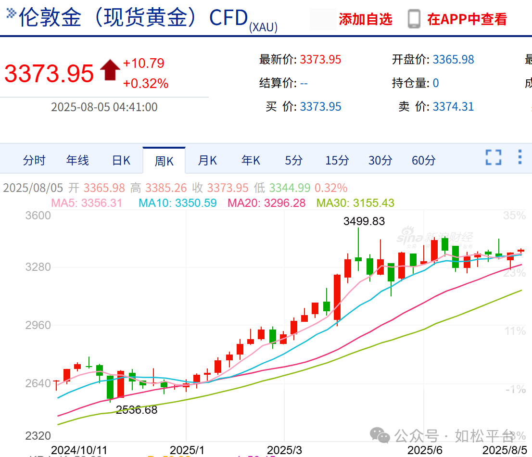Click the (XAU) symbol code
Viewport: 532px width, 457px height.
coord(263,27)
